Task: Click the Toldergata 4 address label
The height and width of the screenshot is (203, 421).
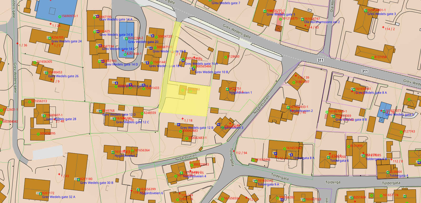Action: click(399, 176)
